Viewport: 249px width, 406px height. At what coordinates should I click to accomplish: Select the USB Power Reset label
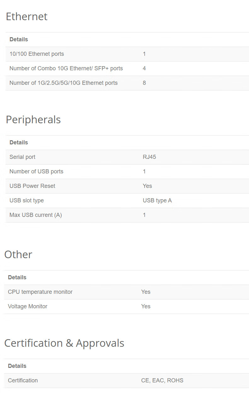point(32,186)
